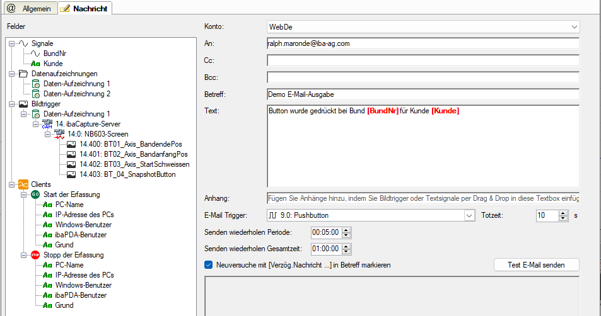This screenshot has width=601, height=316.
Task: Click the pulse icon in E-Mail Trigger field
Action: click(x=272, y=215)
